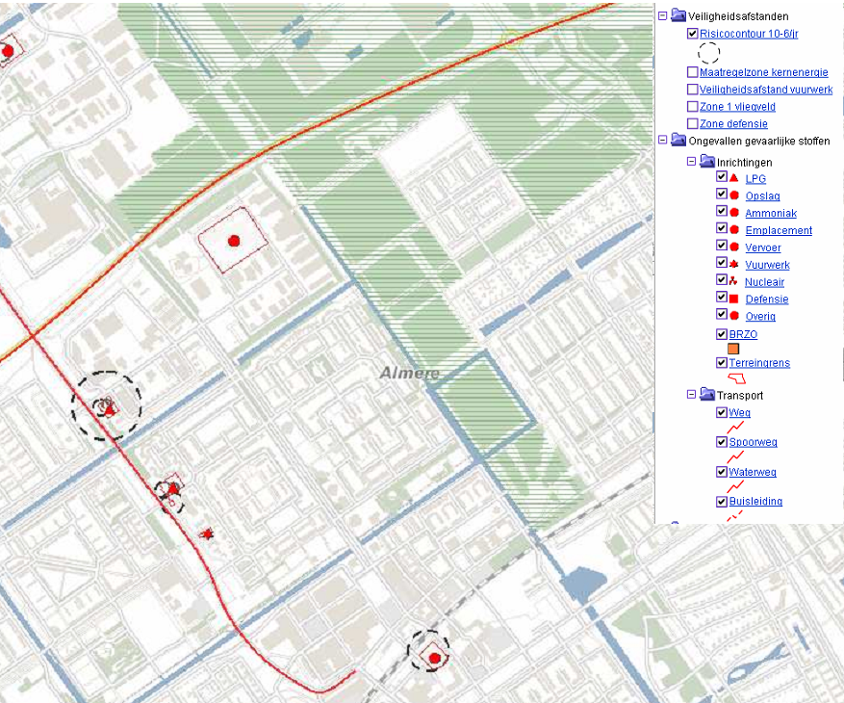Click the Emplacement red dot legend icon
The image size is (844, 703).
coord(734,229)
